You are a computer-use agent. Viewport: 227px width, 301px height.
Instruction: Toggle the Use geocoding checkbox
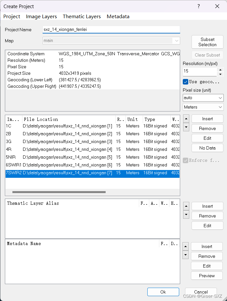point(185,82)
